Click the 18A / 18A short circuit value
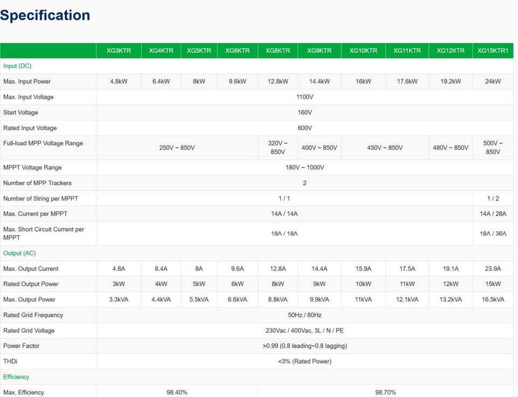The width and height of the screenshot is (518, 397). (x=284, y=233)
